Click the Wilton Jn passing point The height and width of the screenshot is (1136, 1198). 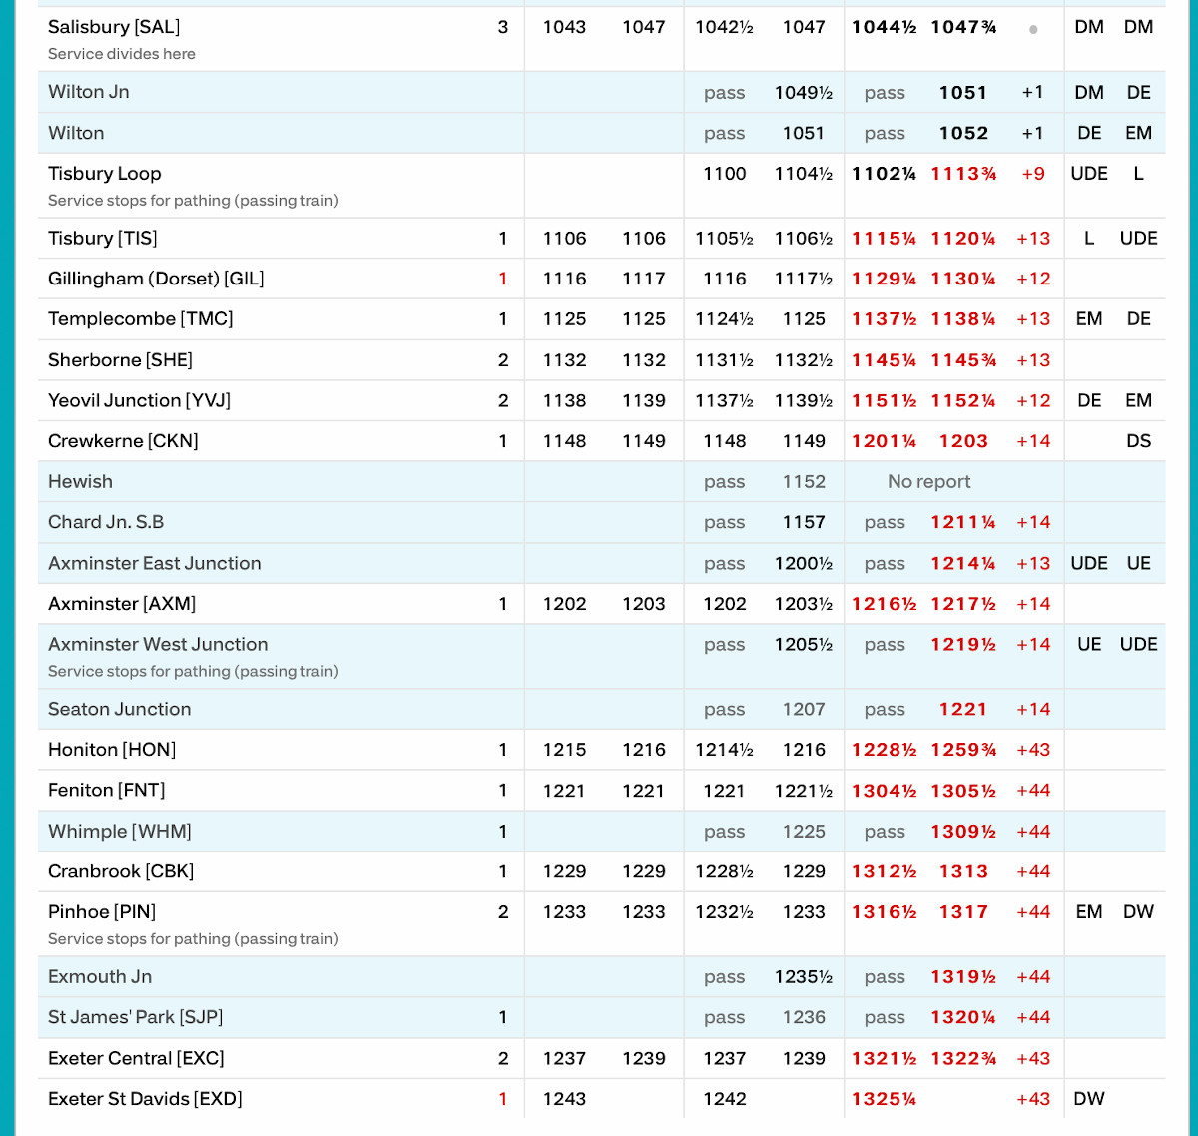tap(89, 92)
